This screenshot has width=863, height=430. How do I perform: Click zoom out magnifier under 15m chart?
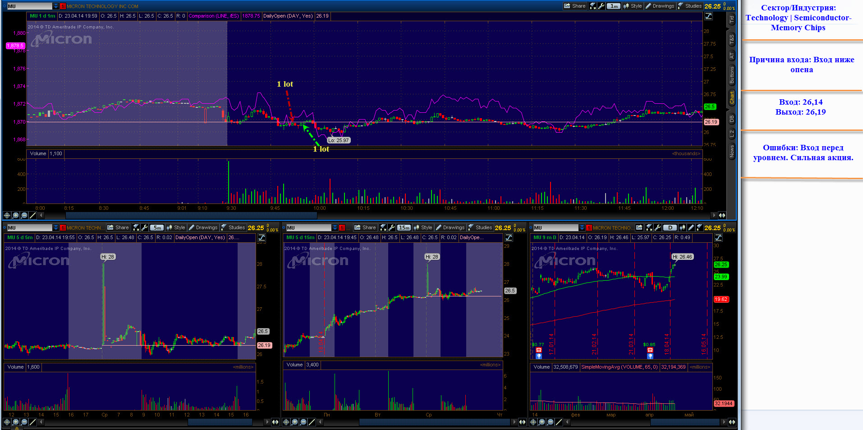tap(303, 422)
